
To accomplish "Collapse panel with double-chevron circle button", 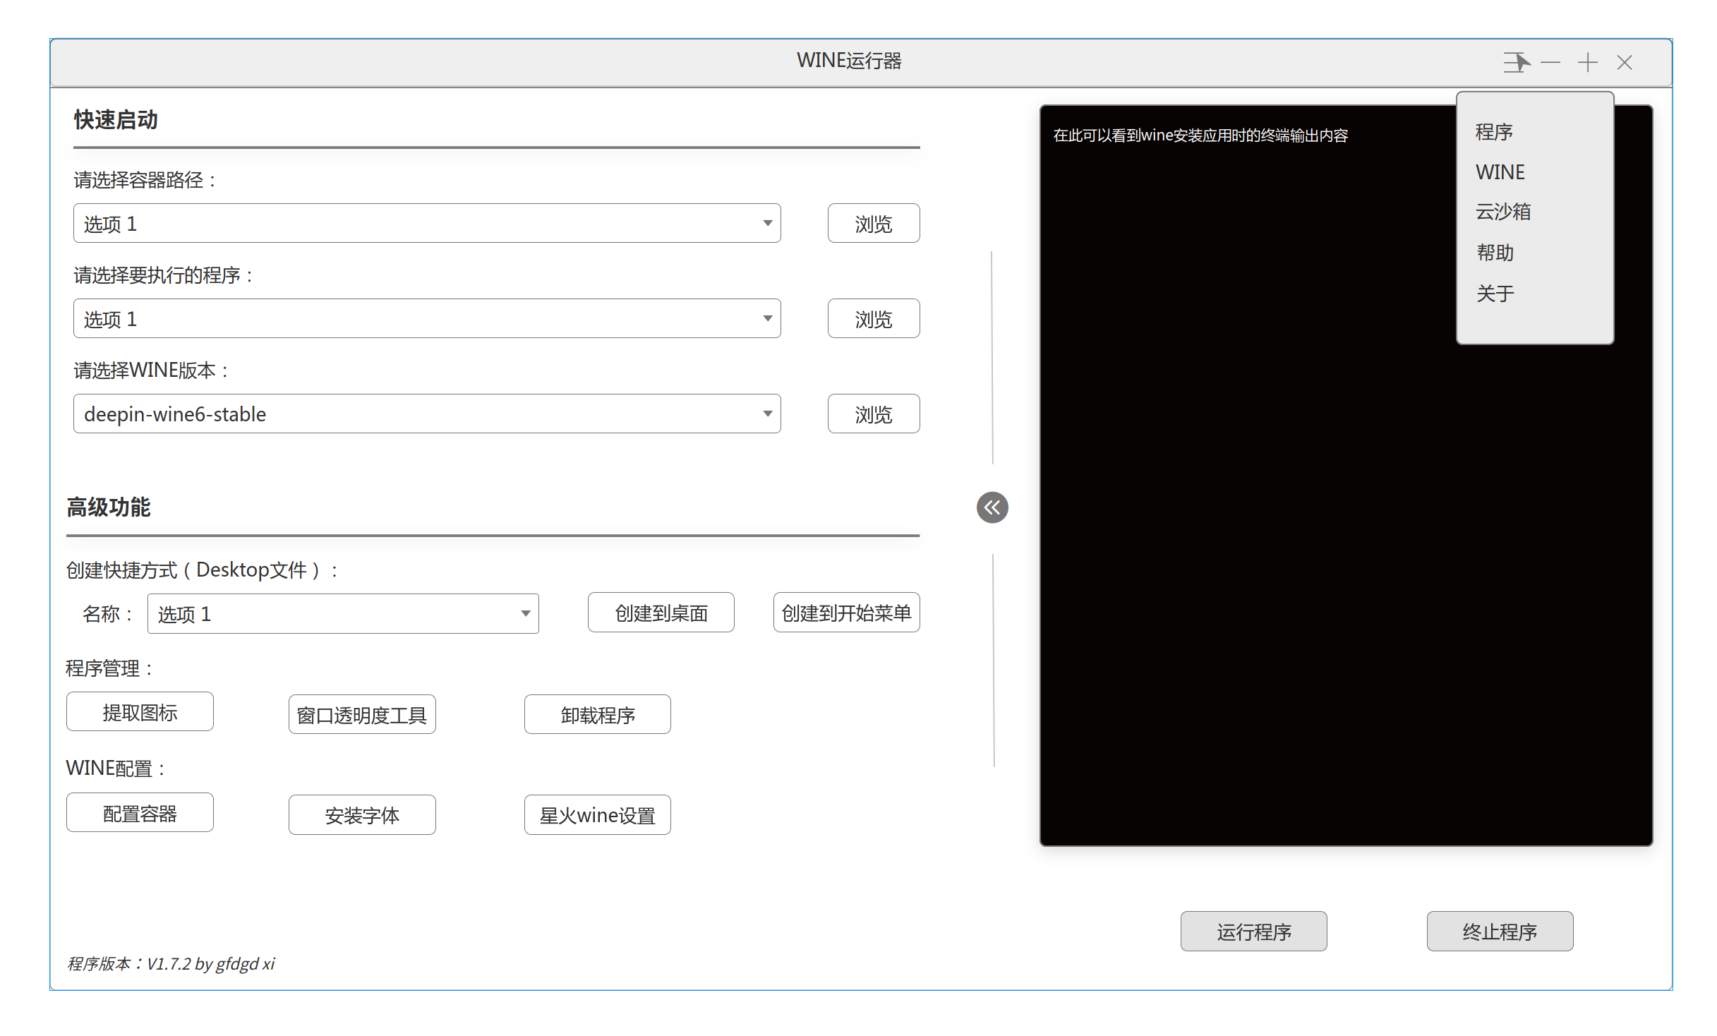I will 992,507.
